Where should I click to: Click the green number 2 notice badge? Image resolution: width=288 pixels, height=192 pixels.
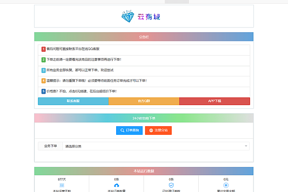click(44, 60)
